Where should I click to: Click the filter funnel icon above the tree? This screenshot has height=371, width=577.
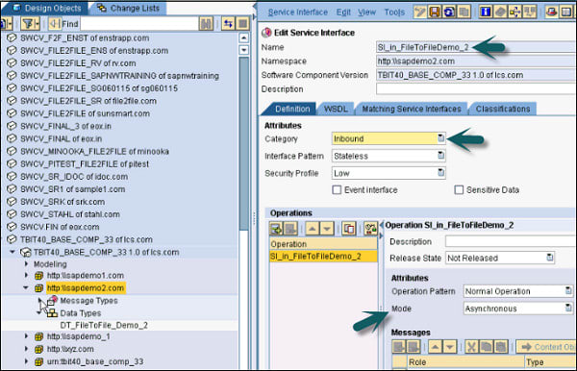point(30,24)
